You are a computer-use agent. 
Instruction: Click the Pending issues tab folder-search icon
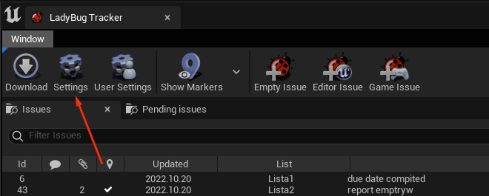132,109
